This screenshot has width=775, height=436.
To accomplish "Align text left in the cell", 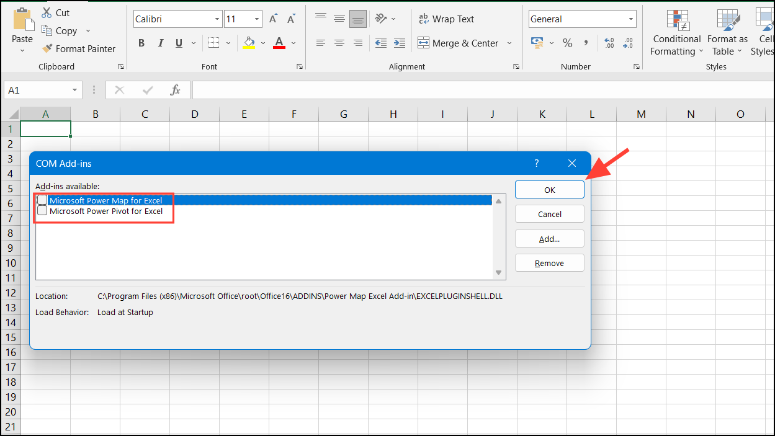I will pyautogui.click(x=321, y=43).
